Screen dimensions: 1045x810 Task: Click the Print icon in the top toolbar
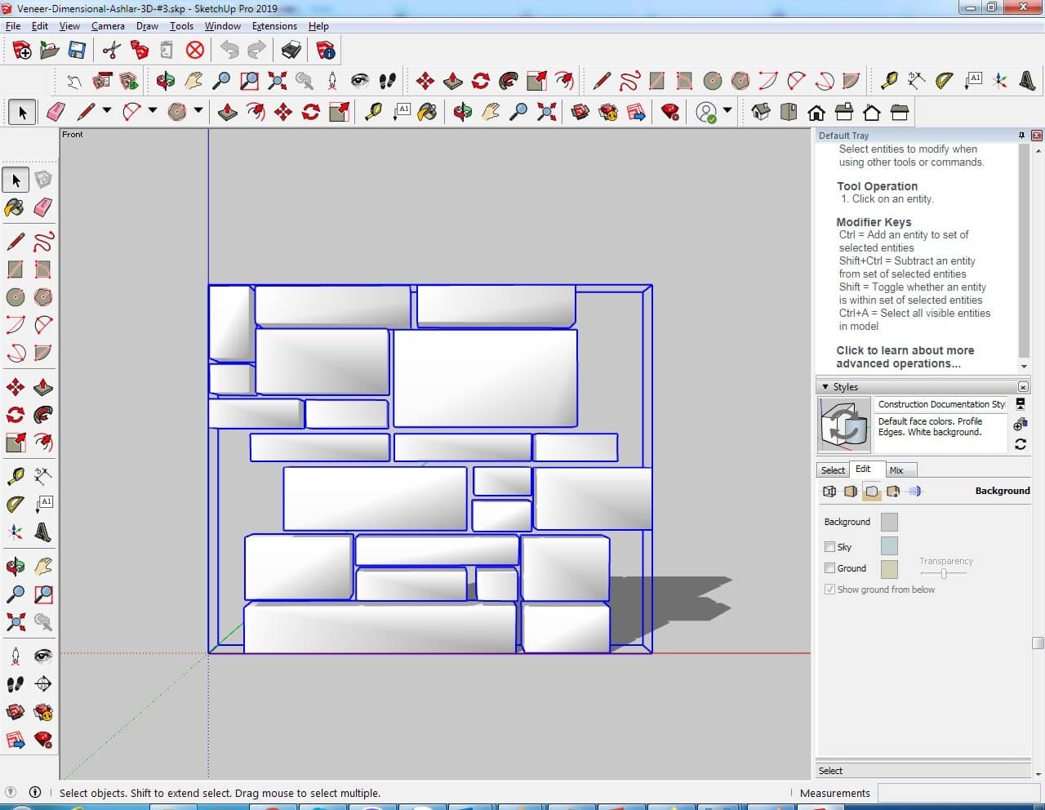pyautogui.click(x=291, y=51)
